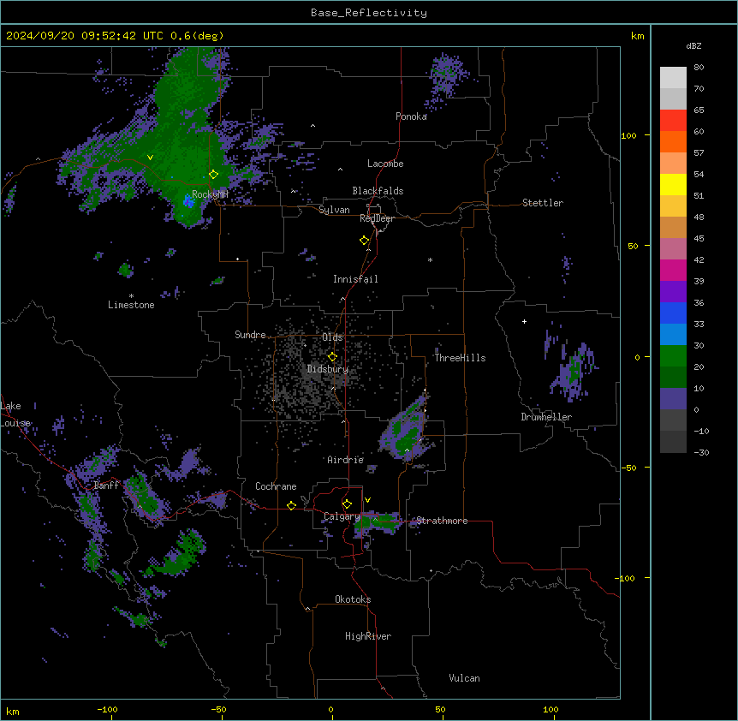738x721 pixels.
Task: Click the Banff label
Action: point(106,486)
